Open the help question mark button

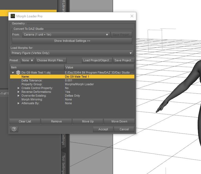pyautogui.click(x=14, y=129)
